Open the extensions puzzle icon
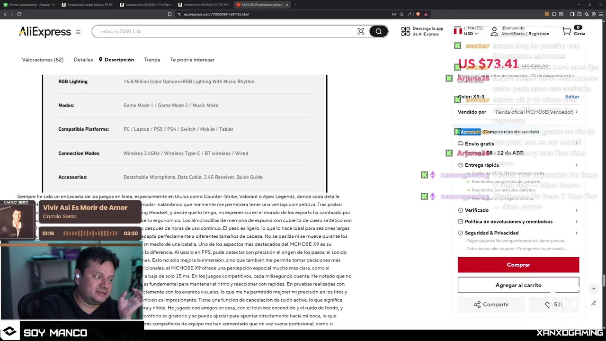This screenshot has height=341, width=606. (x=554, y=14)
